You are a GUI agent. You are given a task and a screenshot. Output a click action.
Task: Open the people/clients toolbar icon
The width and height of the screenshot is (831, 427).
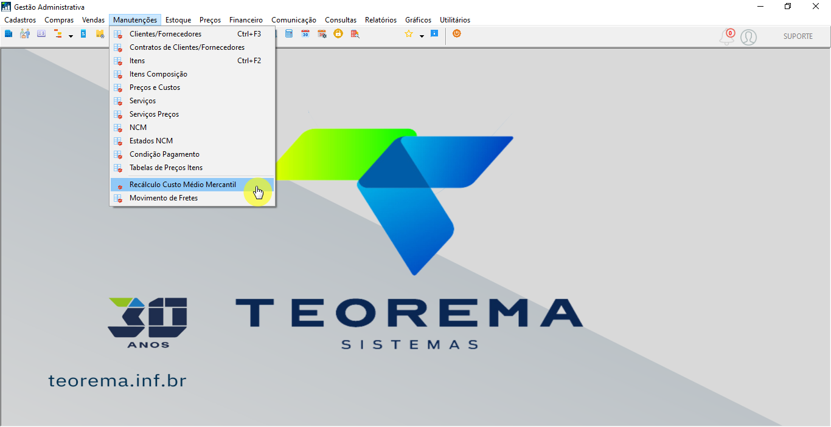coord(25,34)
